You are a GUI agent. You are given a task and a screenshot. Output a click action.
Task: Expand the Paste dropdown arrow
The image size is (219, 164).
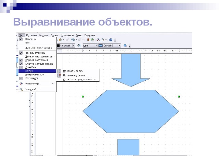[64, 40]
